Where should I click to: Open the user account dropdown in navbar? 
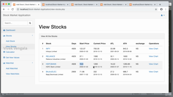163,15
